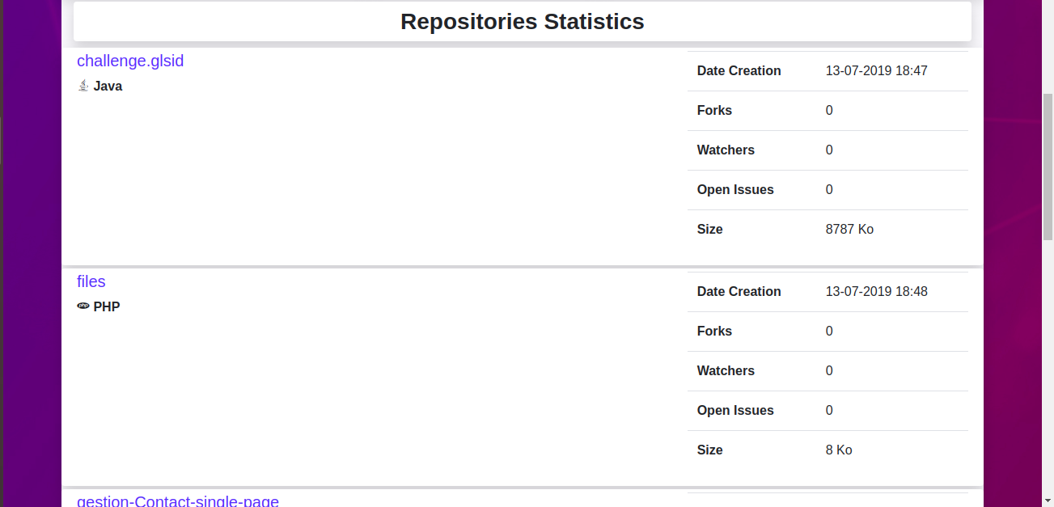1054x507 pixels.
Task: Select the Date Creation row for challenge.glsid
Action: tap(739, 70)
